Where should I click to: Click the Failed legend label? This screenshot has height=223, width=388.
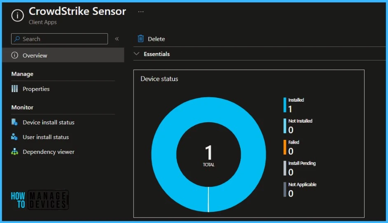coord(294,142)
